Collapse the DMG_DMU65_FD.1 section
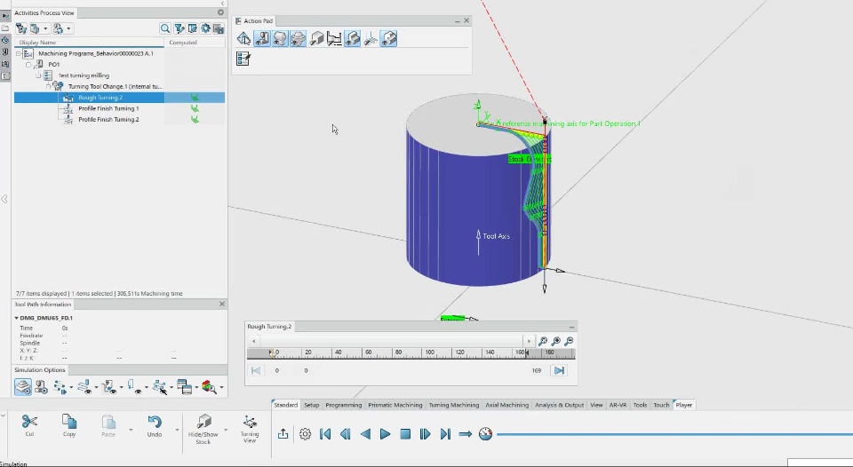 pyautogui.click(x=16, y=317)
